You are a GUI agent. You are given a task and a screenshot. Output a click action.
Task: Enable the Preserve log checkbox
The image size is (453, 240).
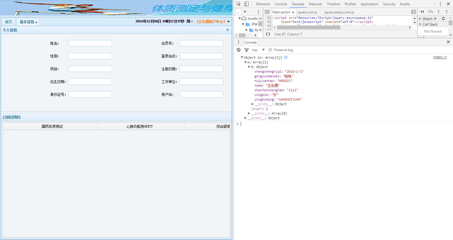click(270, 50)
